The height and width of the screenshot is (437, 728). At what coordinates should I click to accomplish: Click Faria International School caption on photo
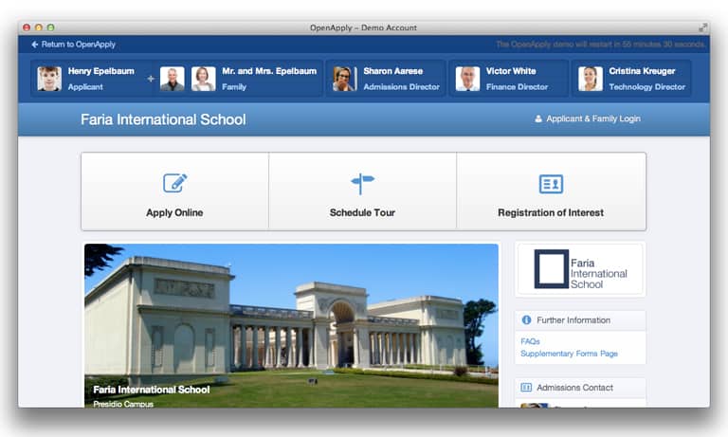(x=152, y=390)
